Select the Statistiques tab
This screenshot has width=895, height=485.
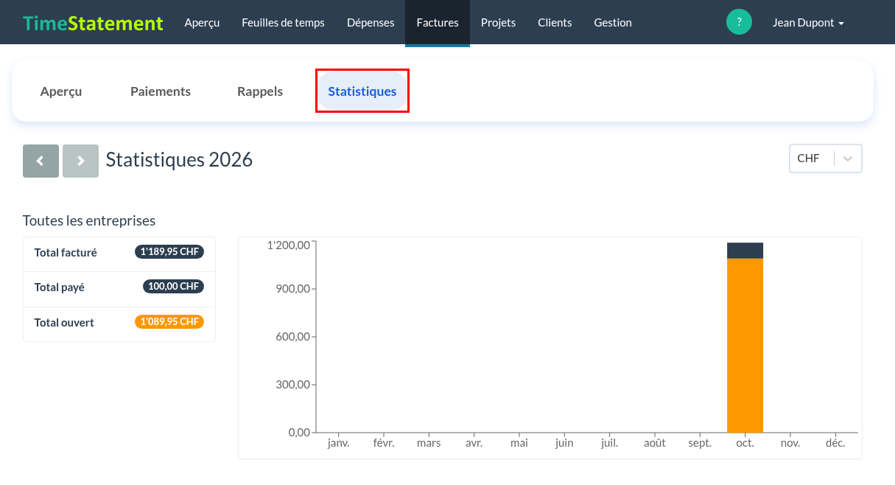362,91
